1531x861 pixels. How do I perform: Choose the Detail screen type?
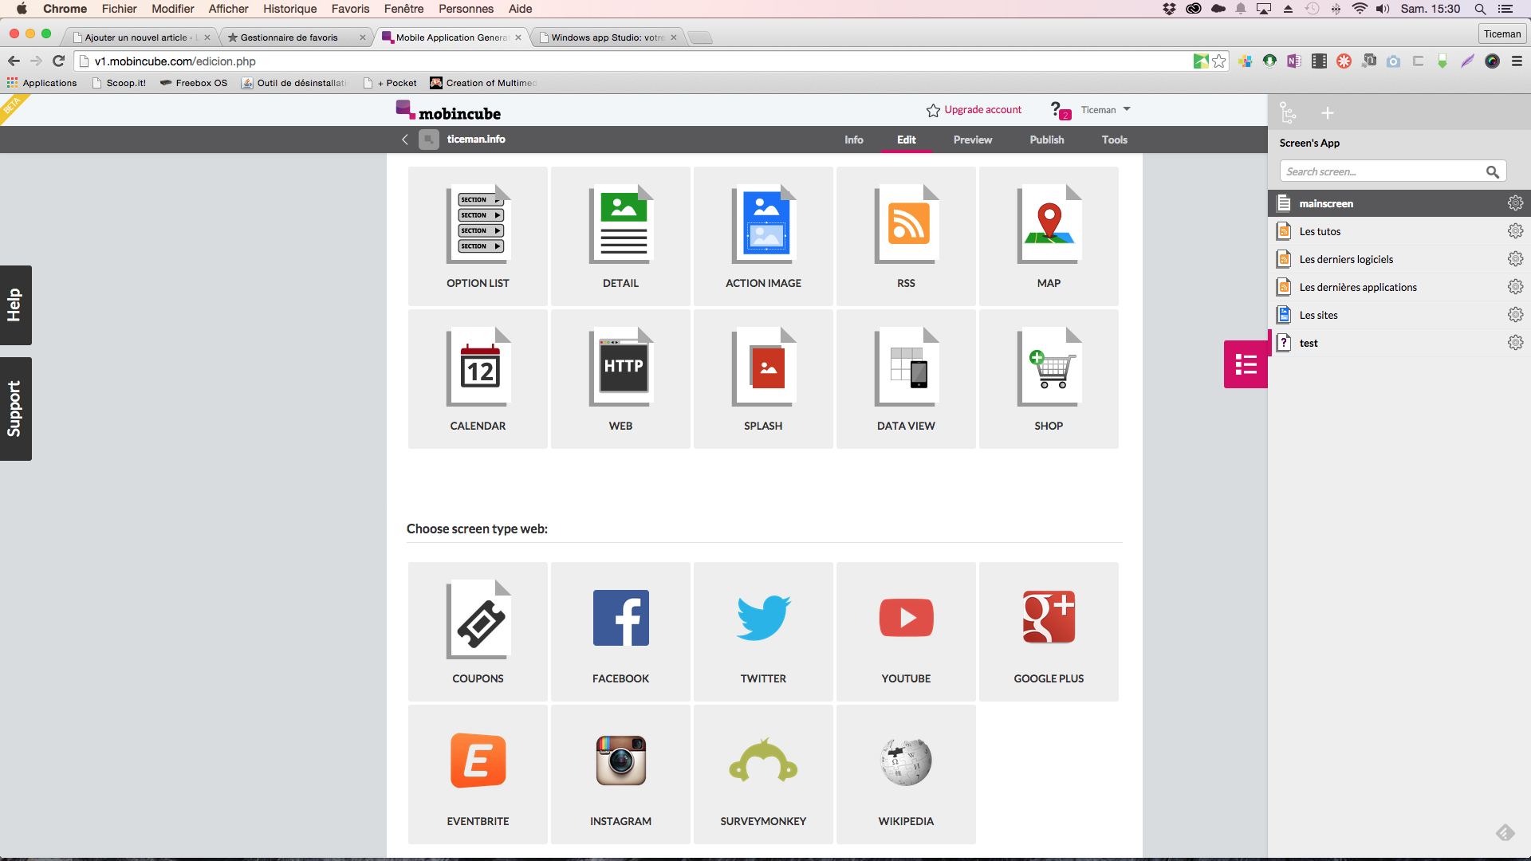tap(620, 236)
